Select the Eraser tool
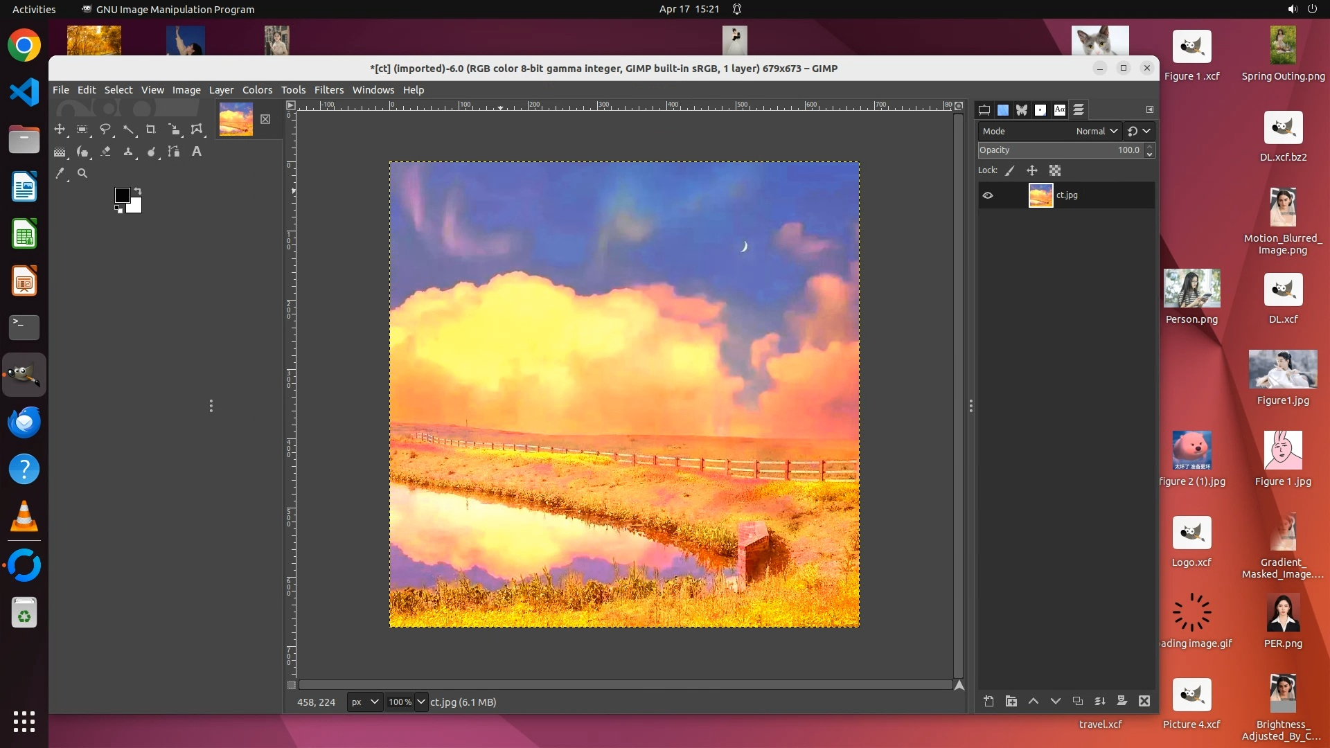 (x=105, y=152)
